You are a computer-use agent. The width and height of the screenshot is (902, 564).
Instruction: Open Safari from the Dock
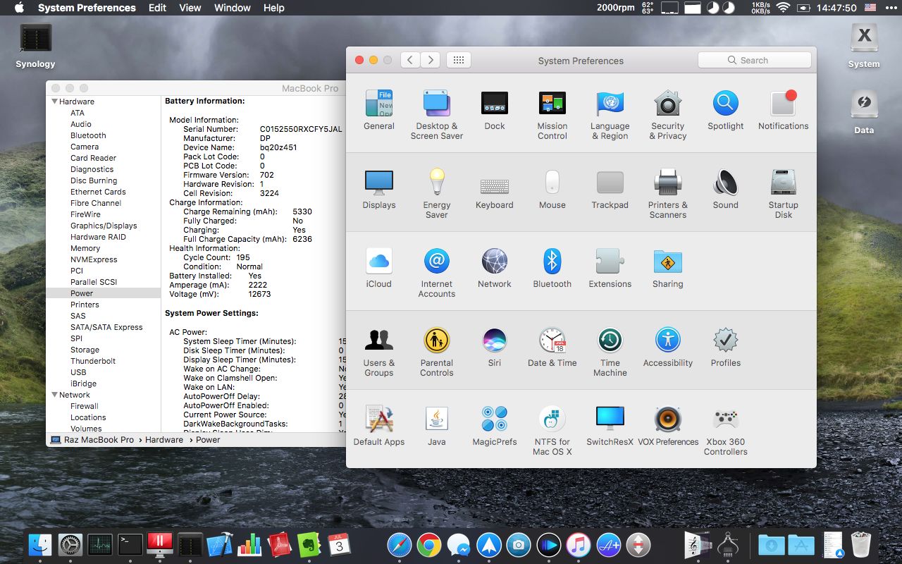400,544
